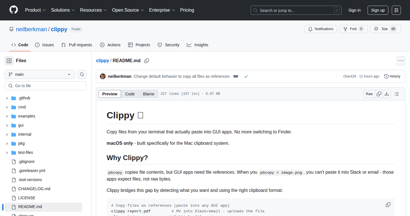Switch to Preview view

point(110,94)
